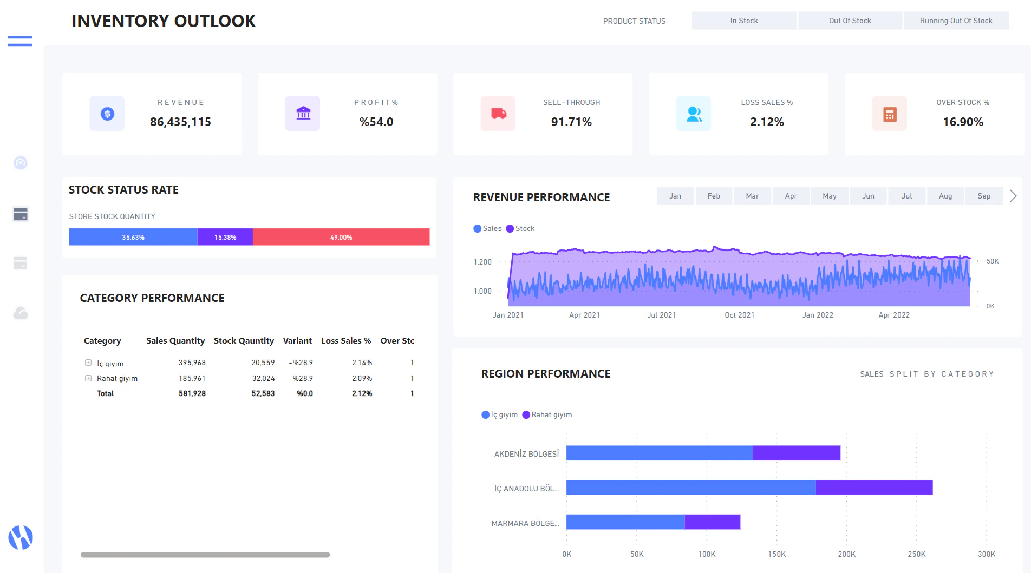Select the Jan month tab
This screenshot has height=573, width=1031.
675,196
